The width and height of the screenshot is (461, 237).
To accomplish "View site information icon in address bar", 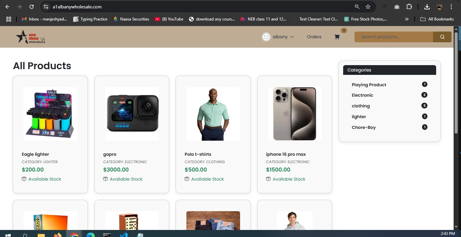I will point(46,7).
